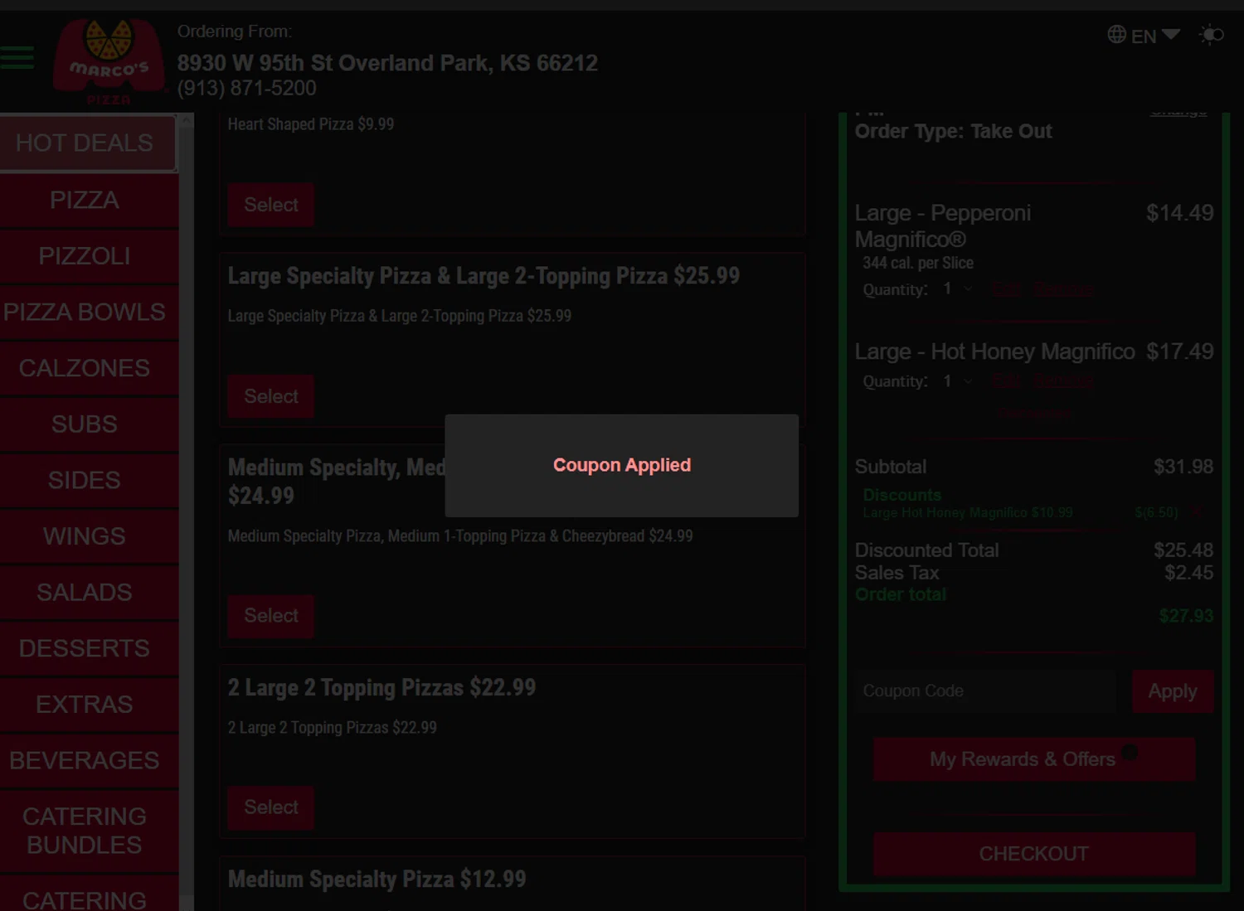Image resolution: width=1244 pixels, height=911 pixels.
Task: Select SUBS menu category
Action: 89,424
